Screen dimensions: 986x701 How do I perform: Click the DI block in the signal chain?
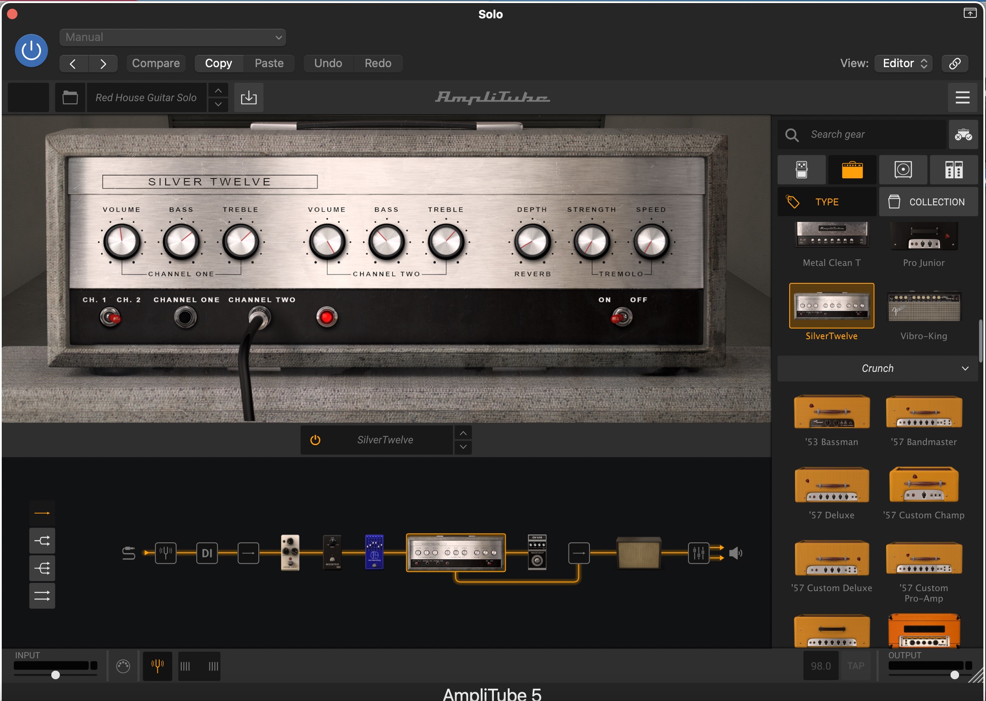[x=207, y=553]
